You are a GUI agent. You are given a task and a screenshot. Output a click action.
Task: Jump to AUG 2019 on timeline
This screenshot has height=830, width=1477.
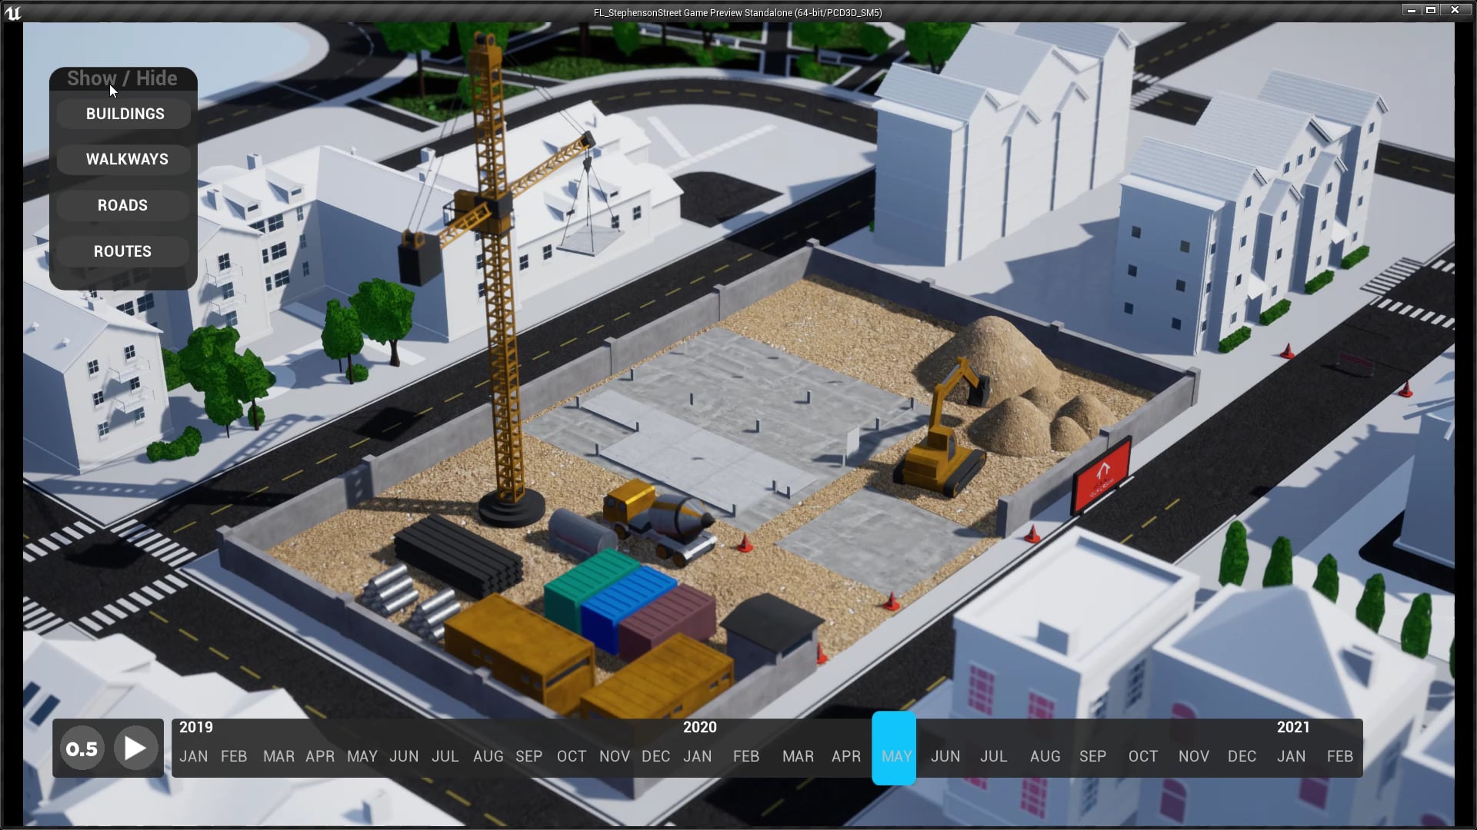click(x=488, y=756)
